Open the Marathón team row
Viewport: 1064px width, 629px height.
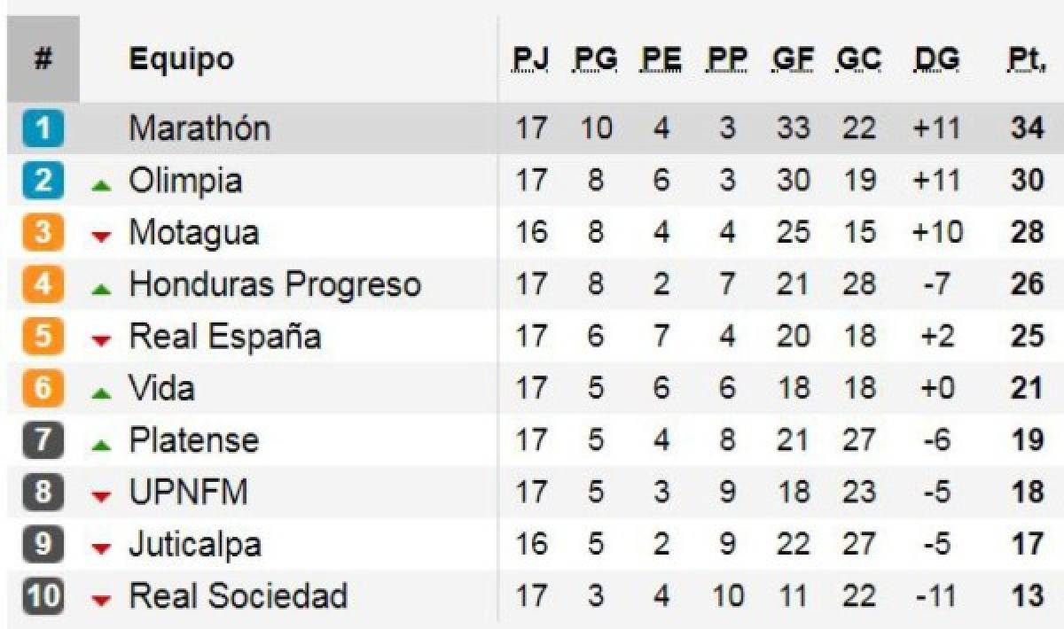click(x=199, y=129)
